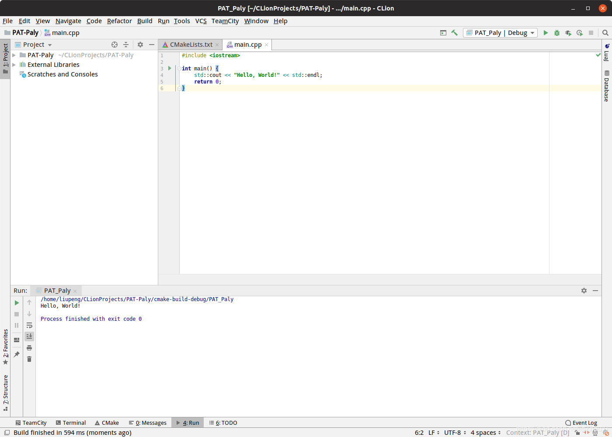Launch the profiler run icon
Viewport: 612px width, 437px height.
point(580,33)
